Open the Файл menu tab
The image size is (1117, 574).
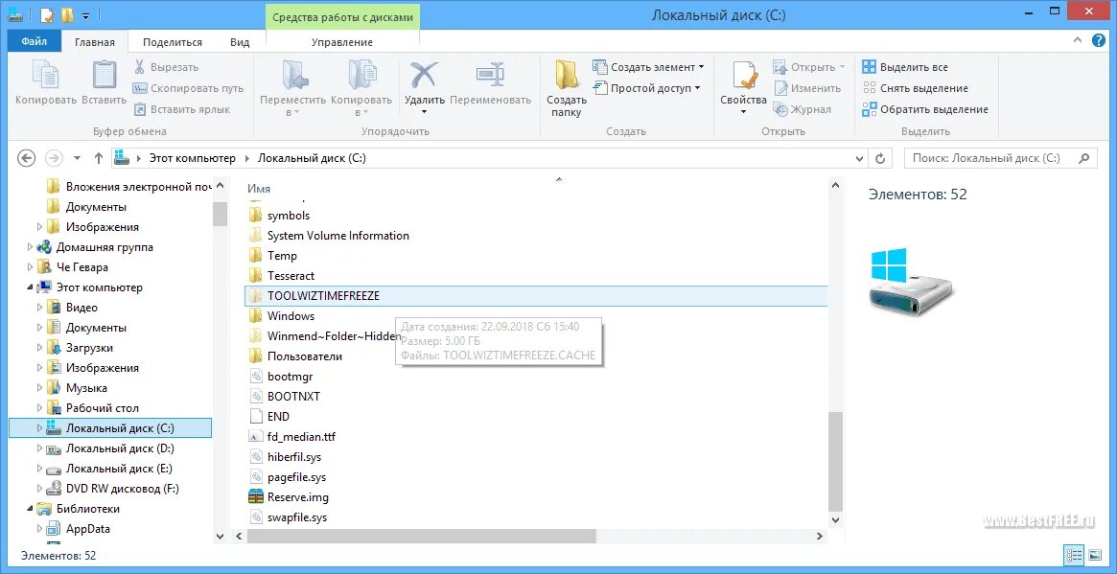[x=35, y=41]
